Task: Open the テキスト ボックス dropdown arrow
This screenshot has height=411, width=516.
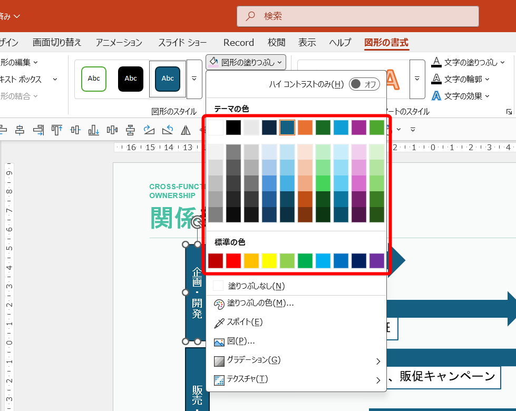Action: (x=55, y=80)
